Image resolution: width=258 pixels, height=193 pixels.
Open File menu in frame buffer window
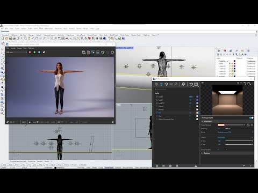coord(8,48)
